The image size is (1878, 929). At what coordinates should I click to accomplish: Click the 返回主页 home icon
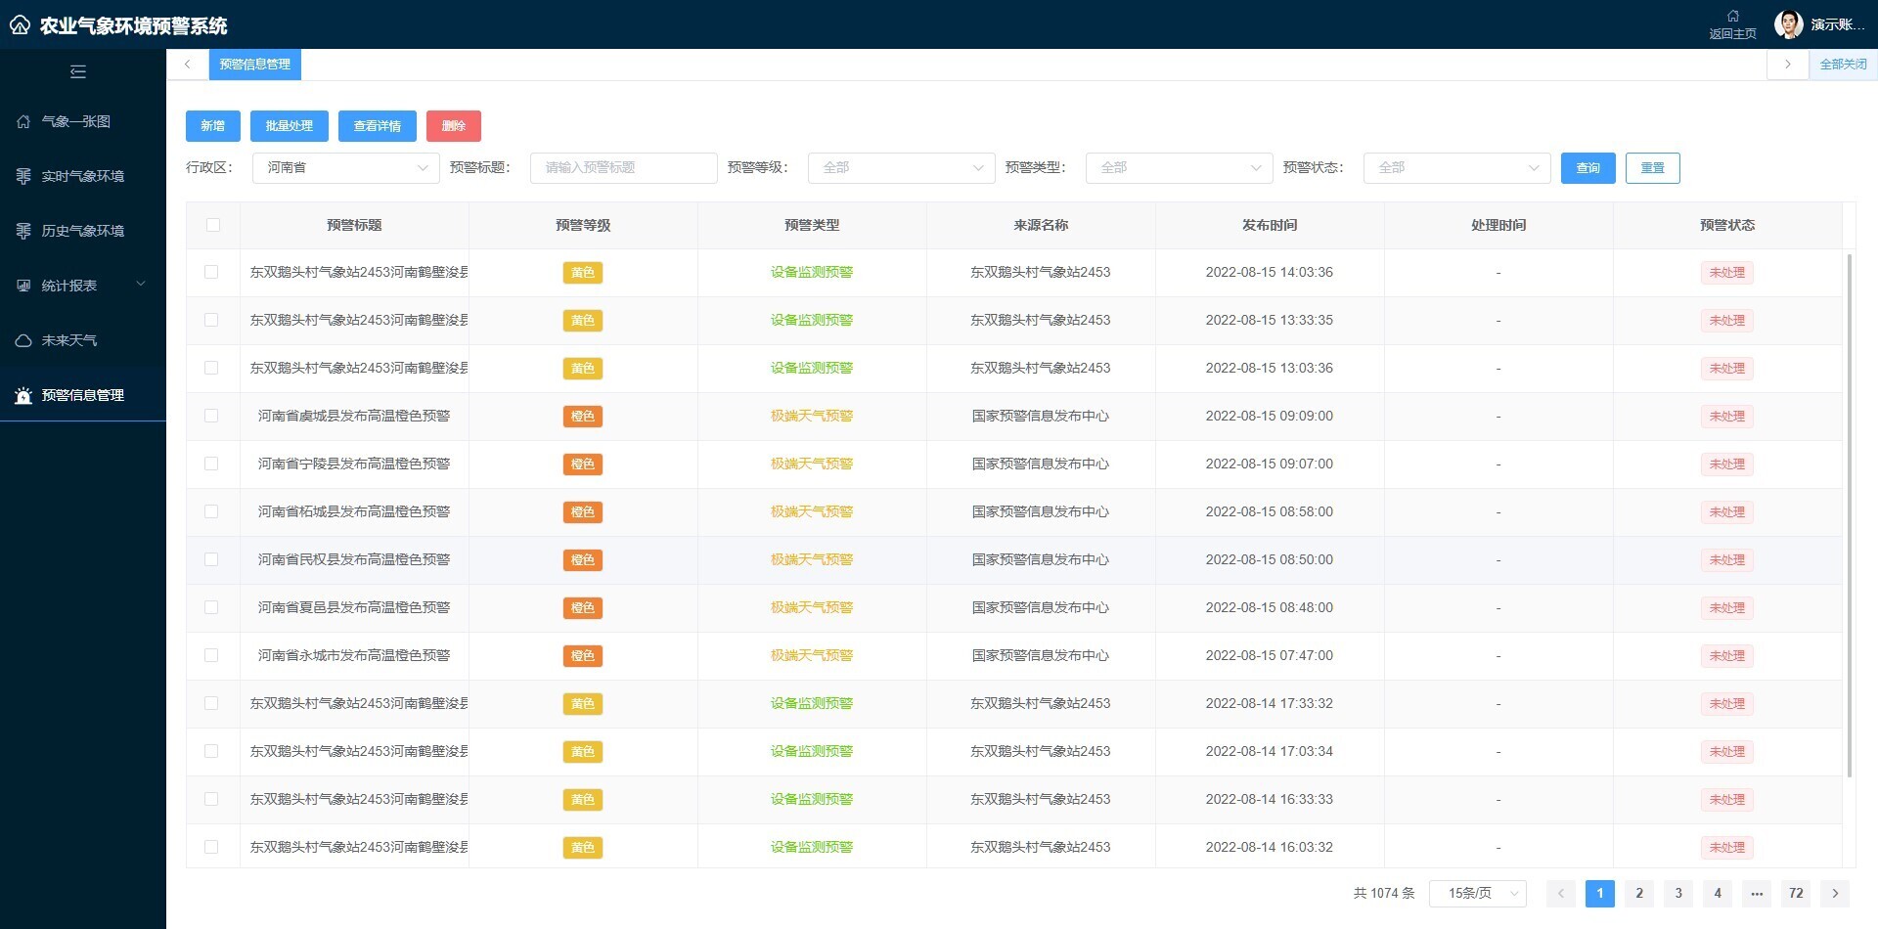(1731, 16)
